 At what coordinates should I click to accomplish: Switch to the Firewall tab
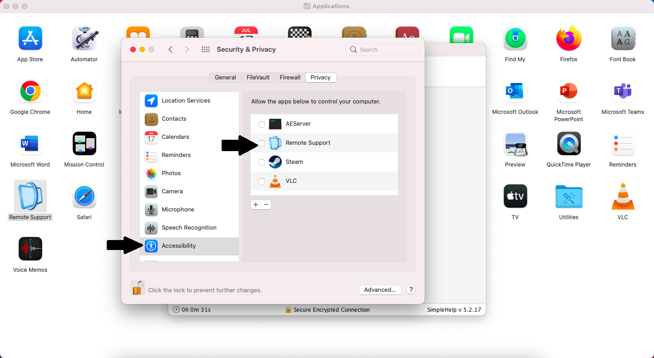coord(290,78)
